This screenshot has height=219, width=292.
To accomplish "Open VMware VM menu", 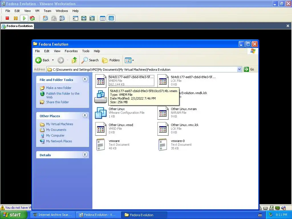I will pyautogui.click(x=37, y=11).
